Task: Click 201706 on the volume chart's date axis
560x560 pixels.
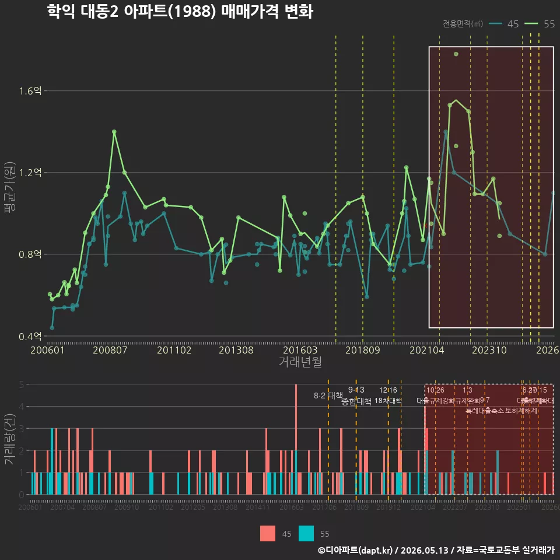Action: click(324, 507)
